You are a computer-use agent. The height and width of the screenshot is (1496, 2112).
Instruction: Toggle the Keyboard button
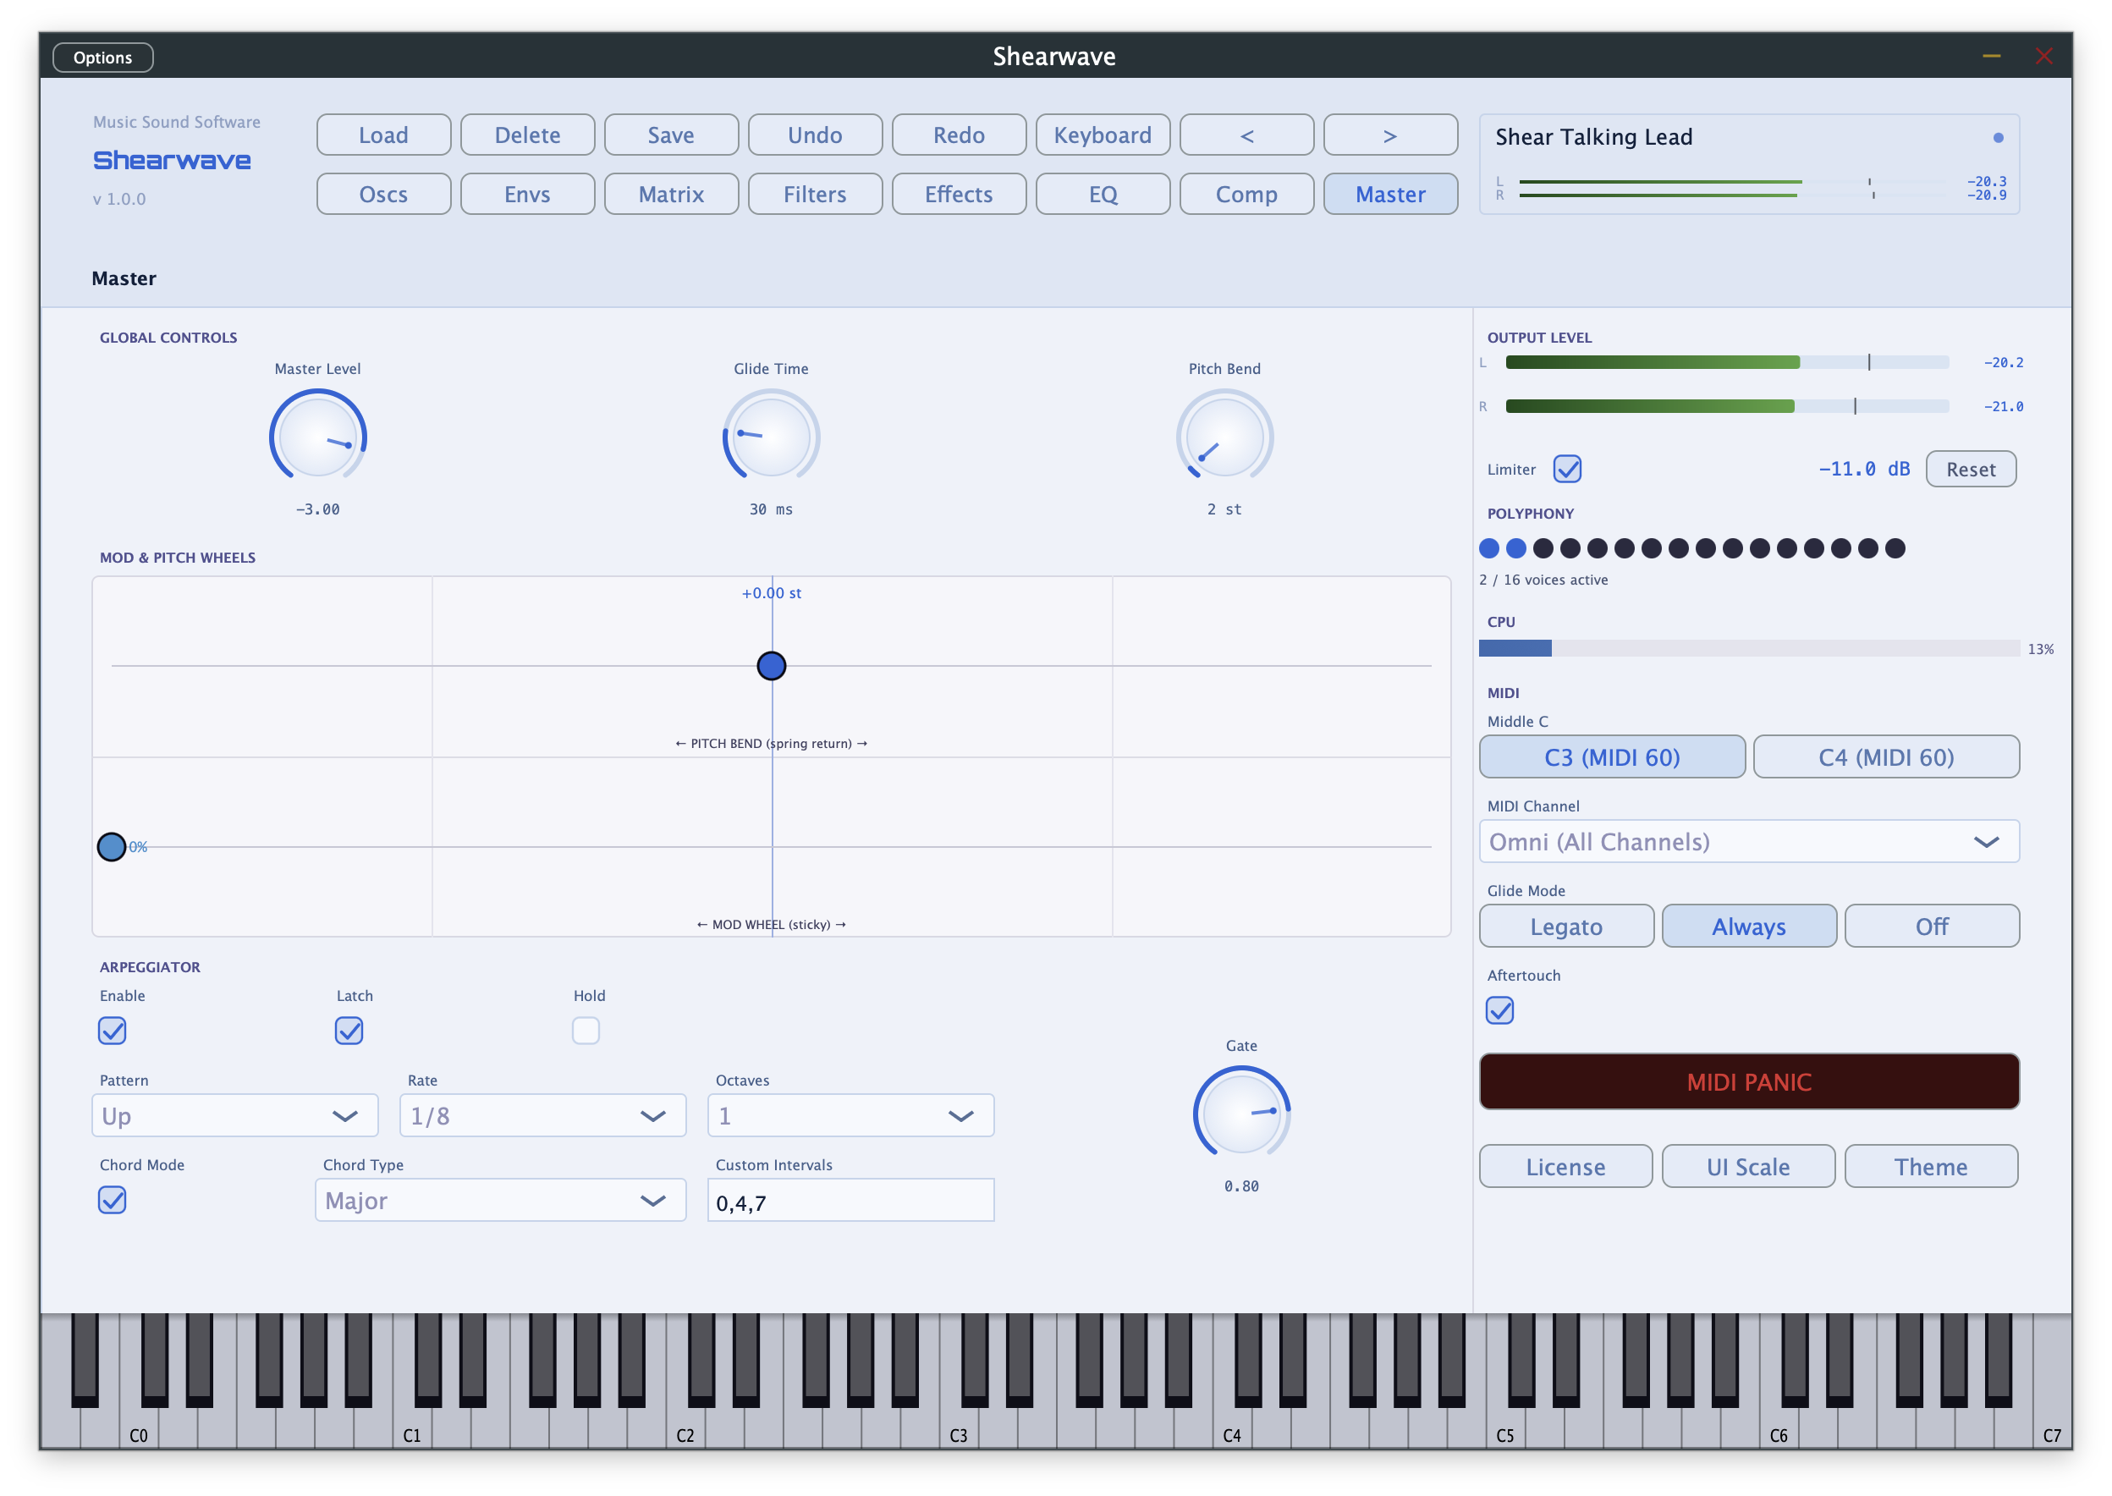(x=1103, y=135)
